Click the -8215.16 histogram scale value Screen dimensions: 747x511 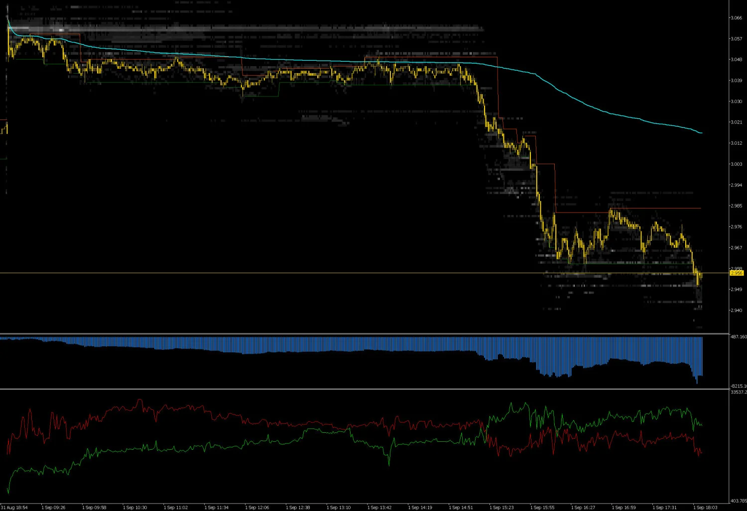(x=739, y=386)
